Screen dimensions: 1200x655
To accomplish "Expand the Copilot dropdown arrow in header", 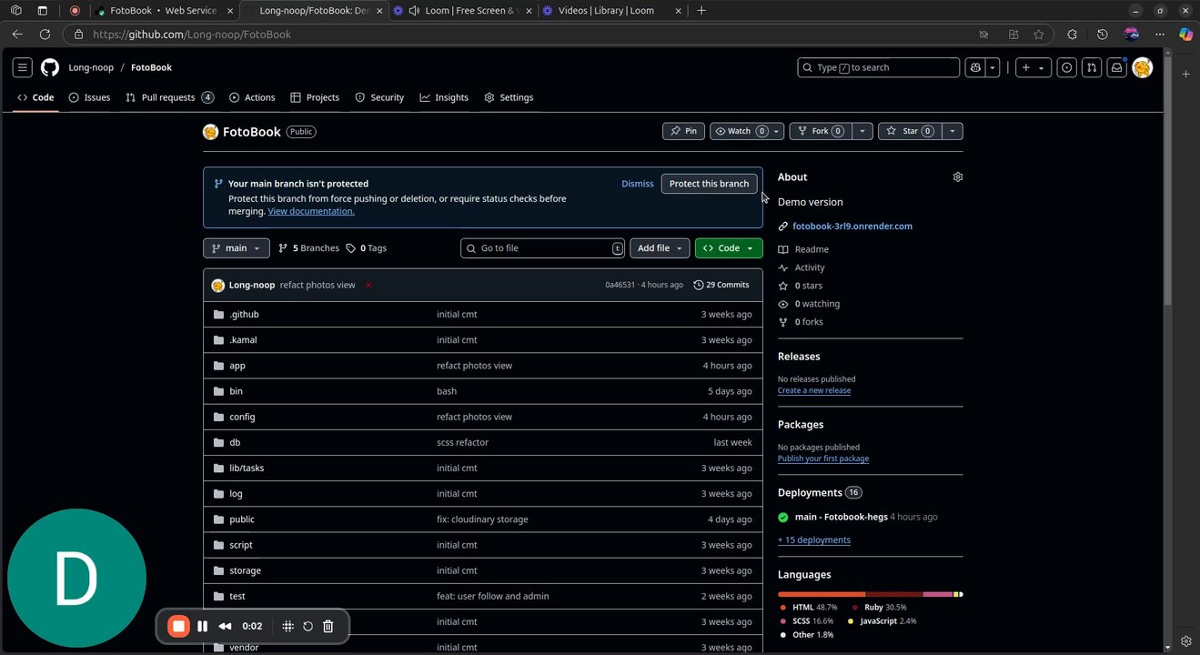I will tap(993, 67).
